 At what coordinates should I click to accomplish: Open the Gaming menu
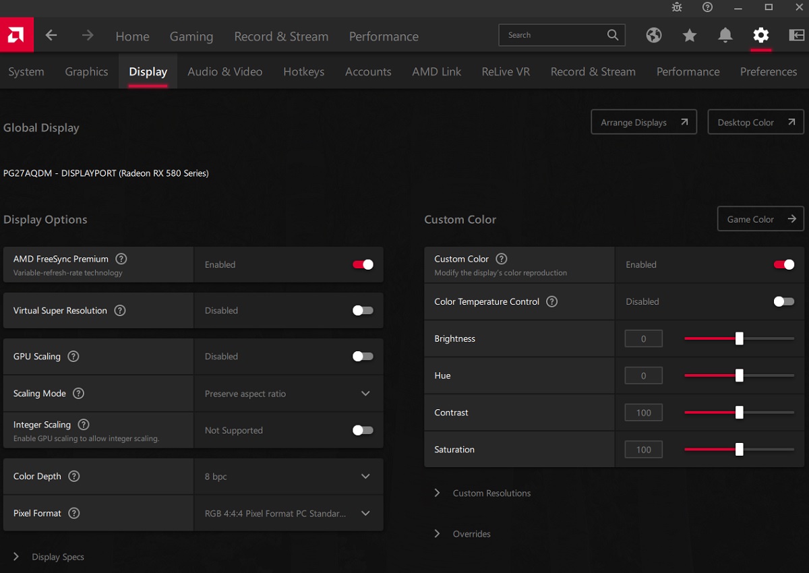[191, 36]
